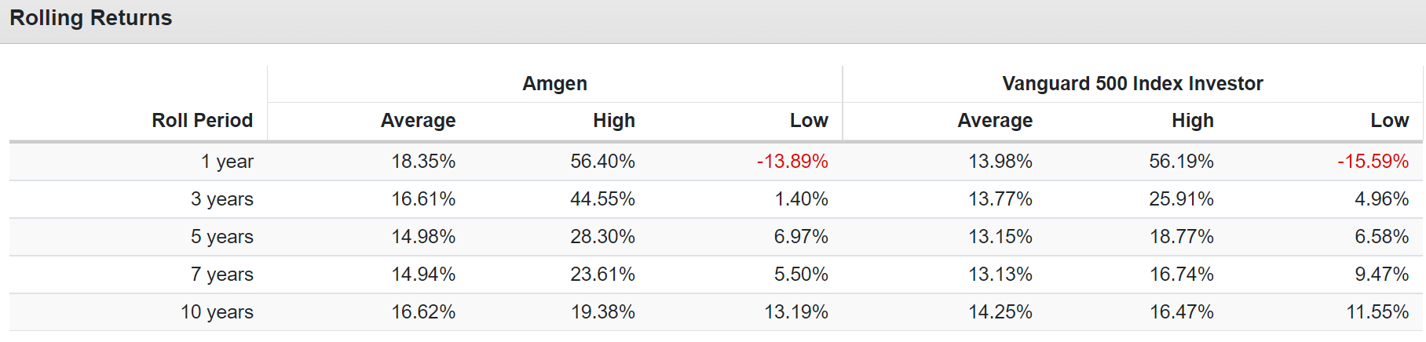Select the 5 years row label
The height and width of the screenshot is (342, 1426).
coord(222,237)
